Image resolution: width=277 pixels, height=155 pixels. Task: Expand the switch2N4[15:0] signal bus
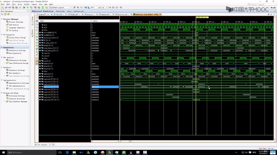[40, 32]
